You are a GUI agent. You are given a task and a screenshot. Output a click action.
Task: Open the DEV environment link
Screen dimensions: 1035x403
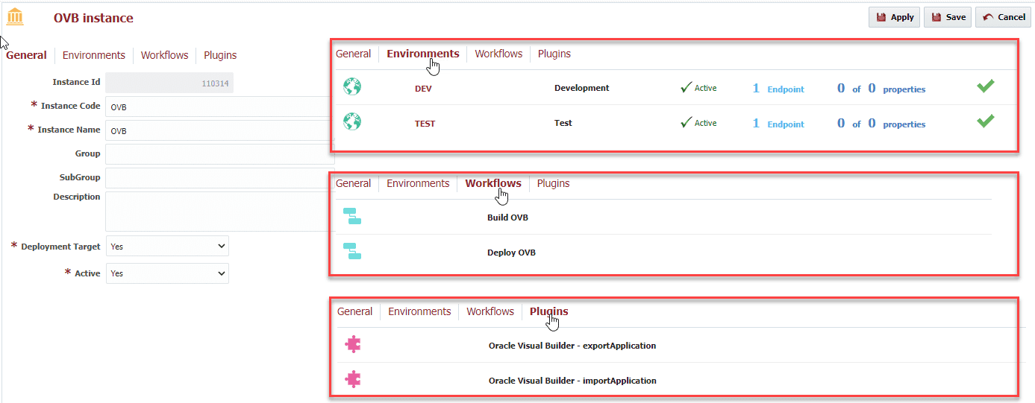[x=423, y=89]
